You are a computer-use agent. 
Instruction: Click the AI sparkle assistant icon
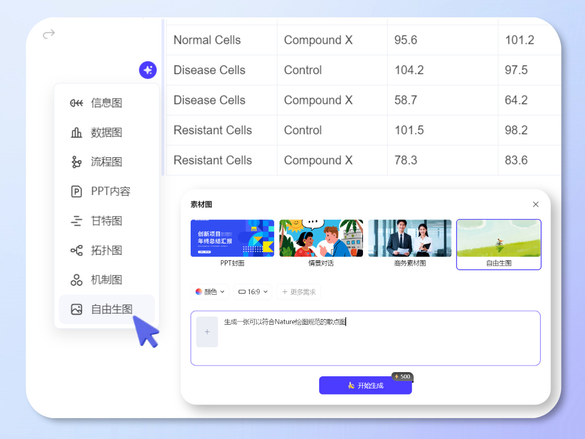pyautogui.click(x=148, y=70)
